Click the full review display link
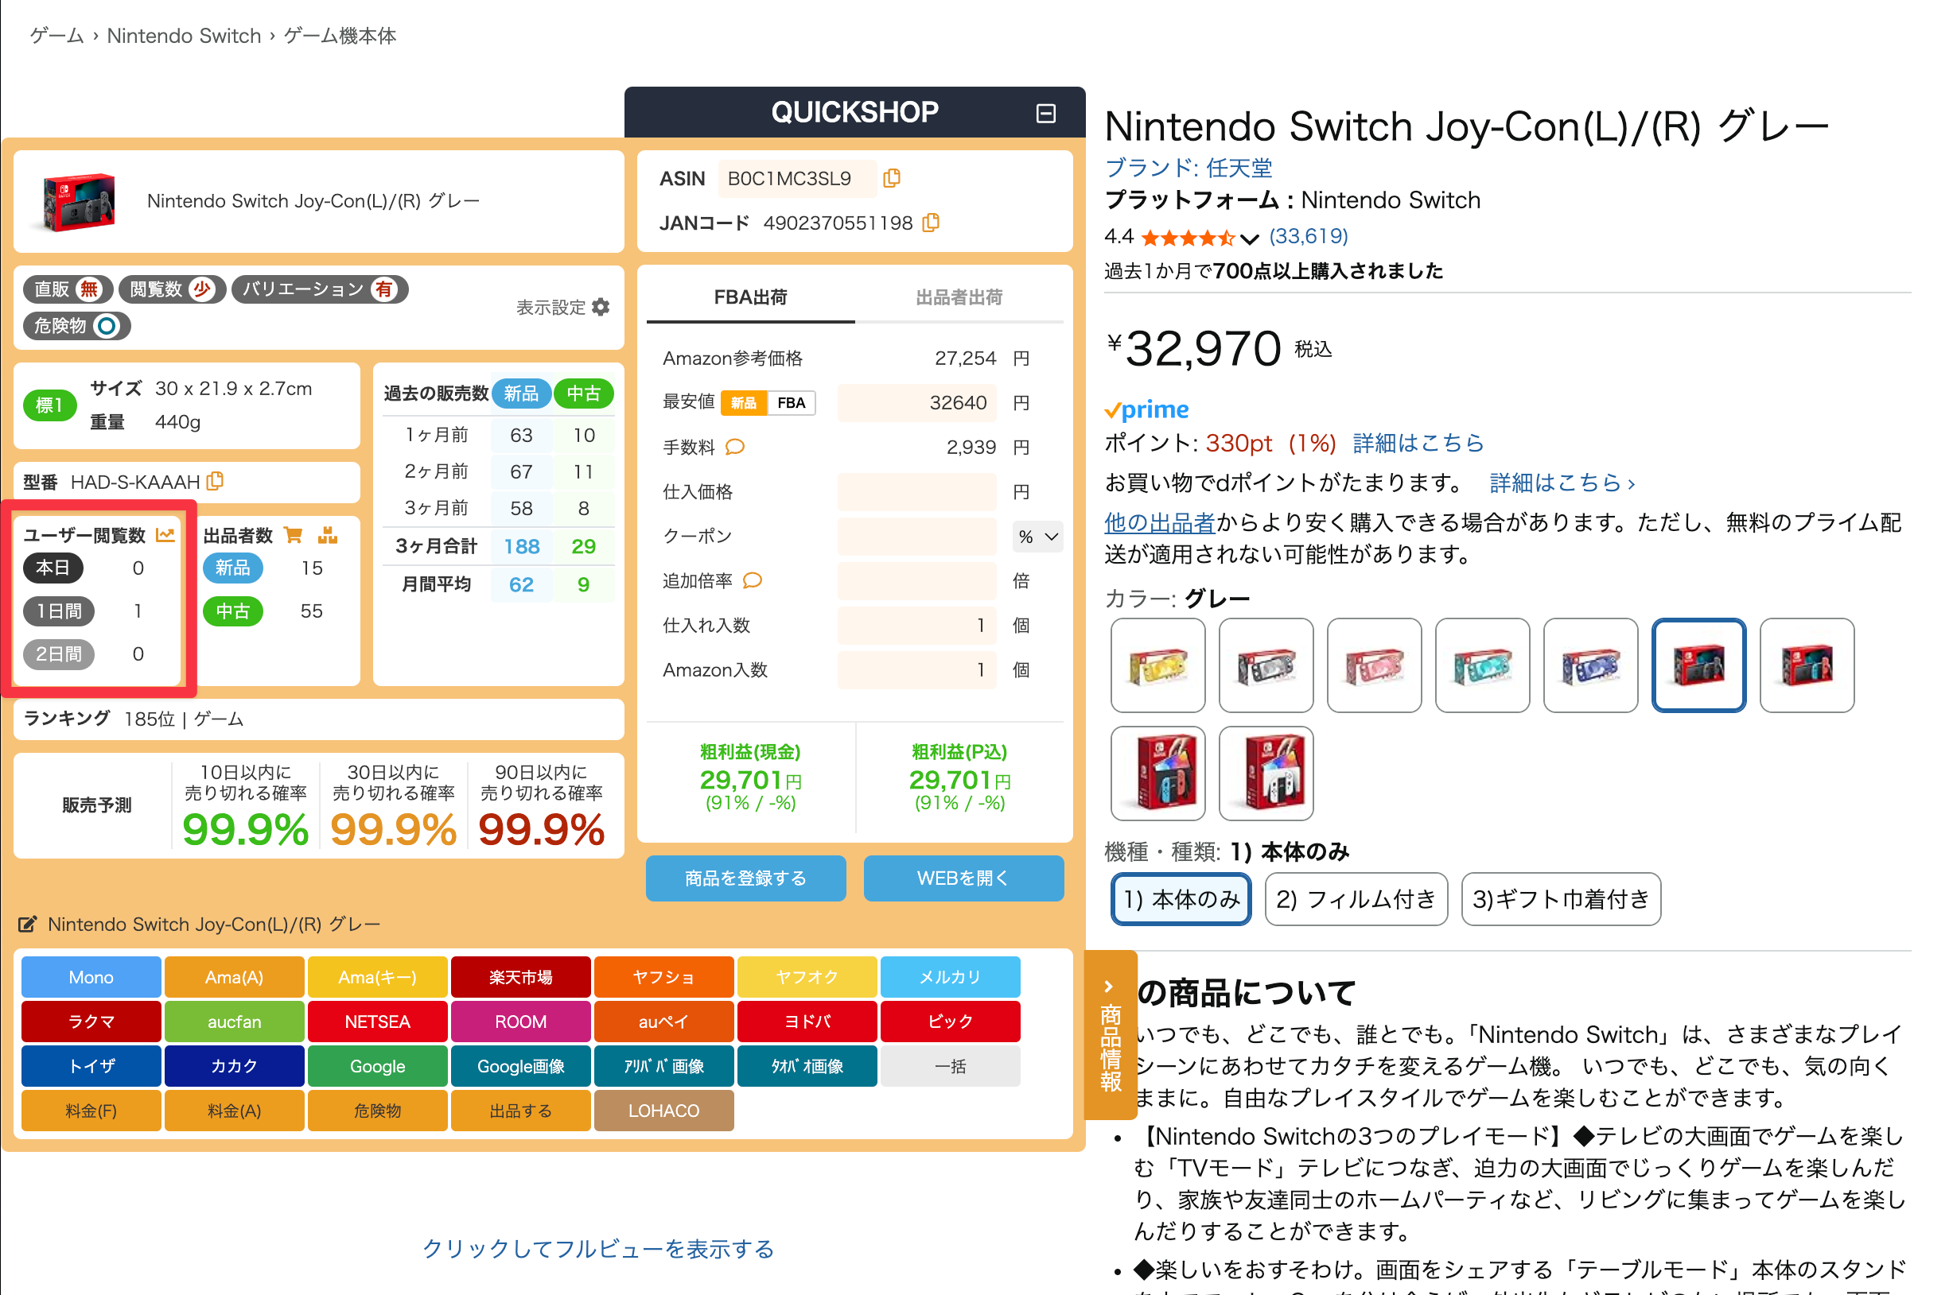1953x1295 pixels. pos(598,1249)
